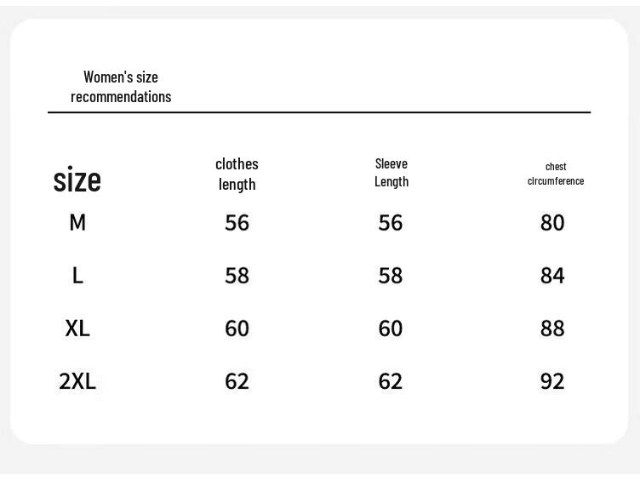Click the "size" column header

tap(77, 180)
